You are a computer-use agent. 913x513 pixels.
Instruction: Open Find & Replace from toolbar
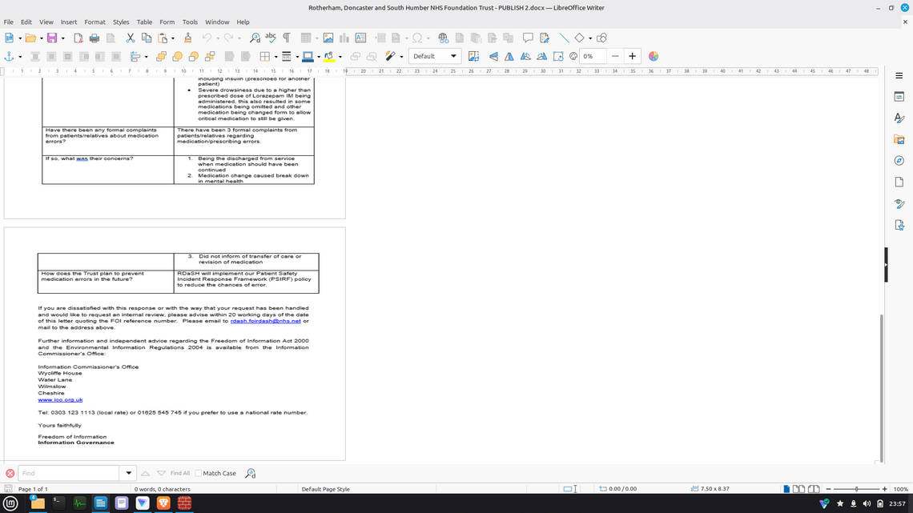(255, 38)
